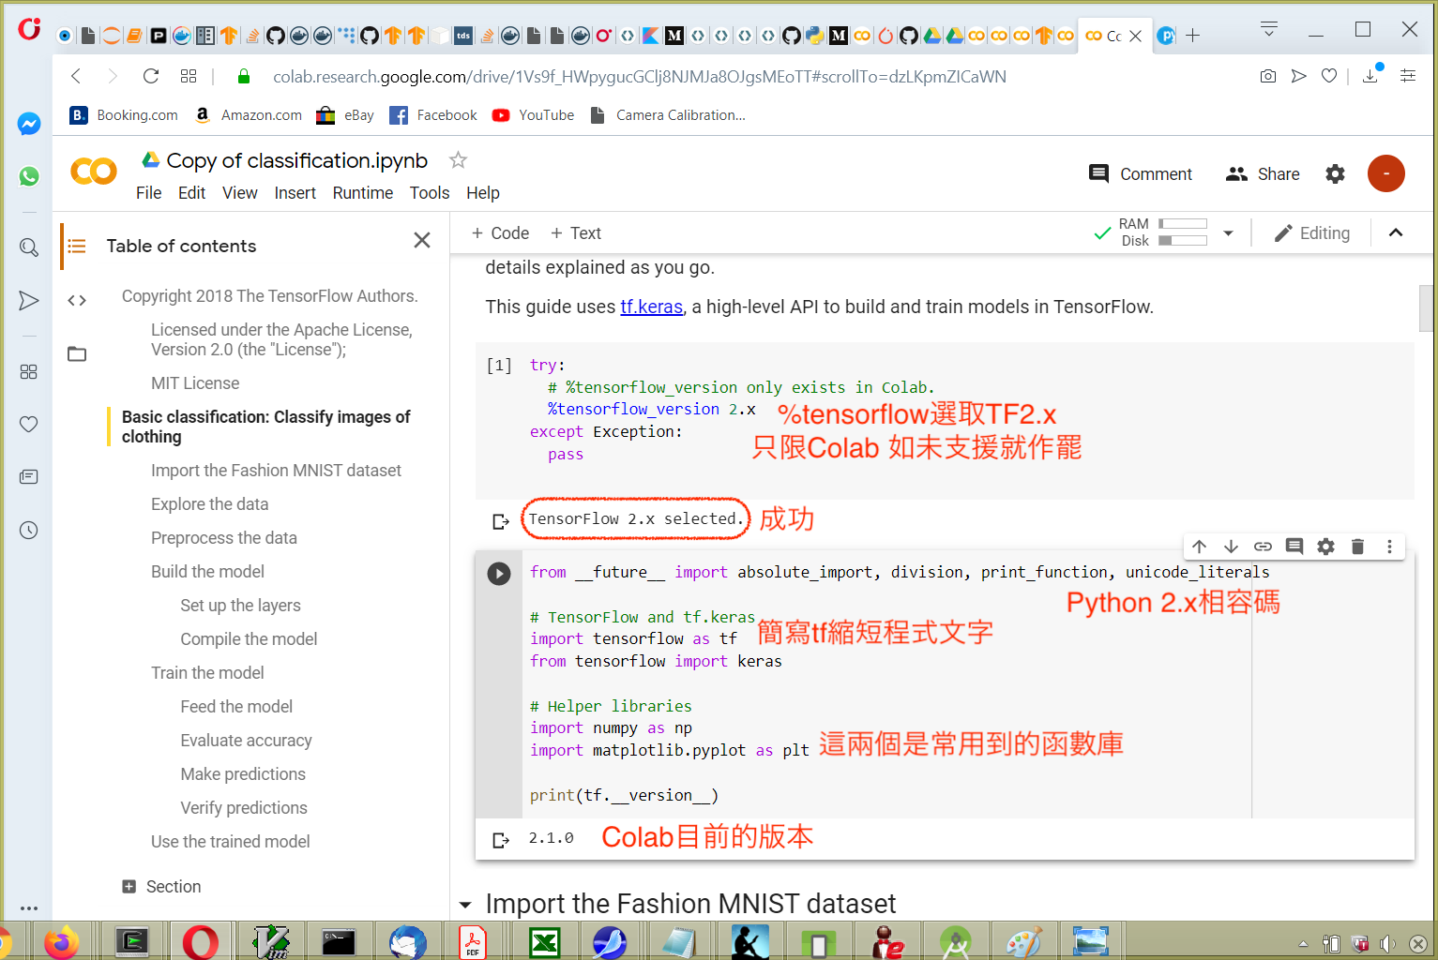1438x960 pixels.
Task: Open WhatsApp in the Opera sidebar
Action: pos(29,176)
